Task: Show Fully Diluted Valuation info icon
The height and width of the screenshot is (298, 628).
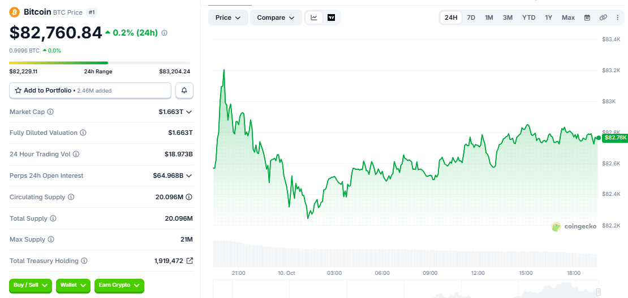Action: coord(83,133)
